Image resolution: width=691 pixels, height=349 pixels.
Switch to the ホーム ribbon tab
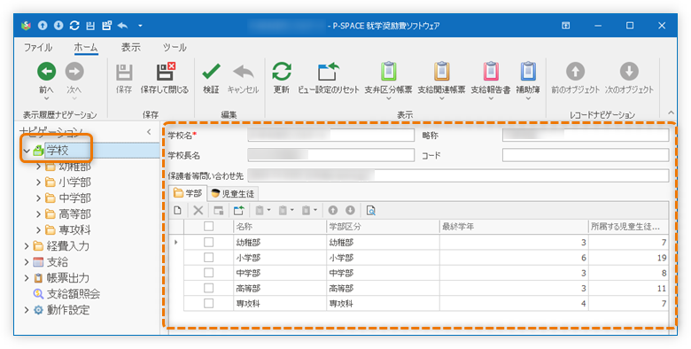[86, 47]
